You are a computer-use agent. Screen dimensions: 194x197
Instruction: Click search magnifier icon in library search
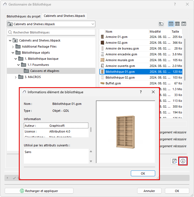pyautogui.click(x=10, y=32)
